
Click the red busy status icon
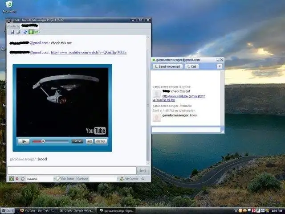[17, 179]
